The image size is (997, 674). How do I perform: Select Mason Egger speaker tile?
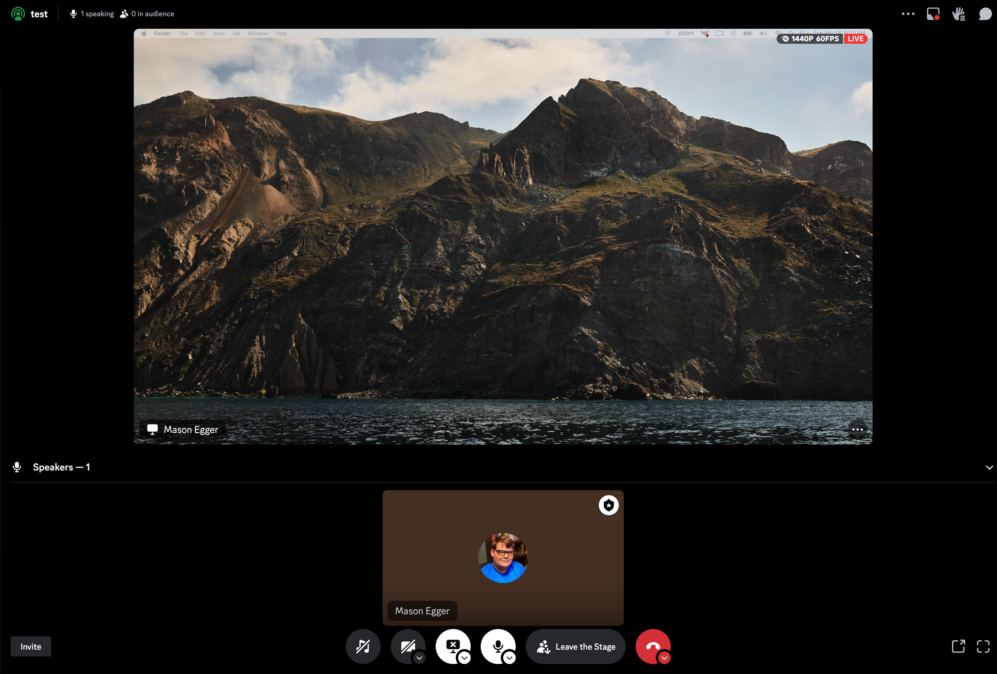click(x=503, y=558)
